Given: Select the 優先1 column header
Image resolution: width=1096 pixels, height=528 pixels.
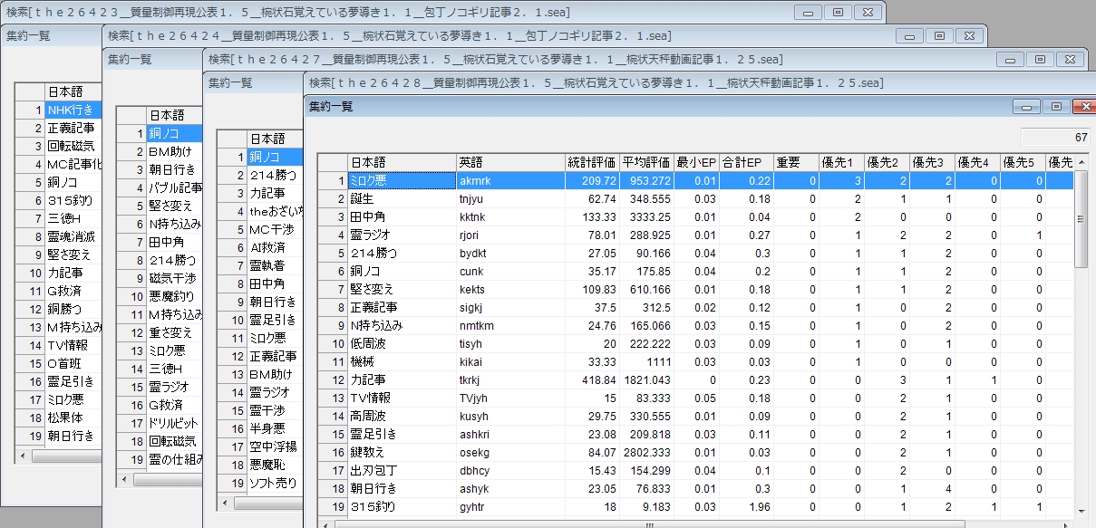Looking at the screenshot, I should click(x=840, y=162).
